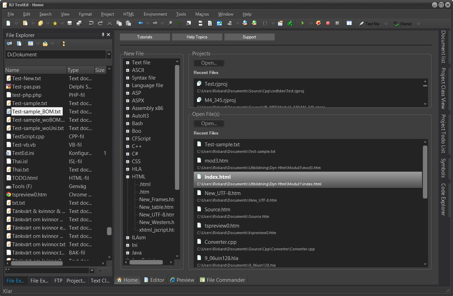453x296 pixels.
Task: Click the Undo arrow in the toolbar
Action: tap(91, 24)
